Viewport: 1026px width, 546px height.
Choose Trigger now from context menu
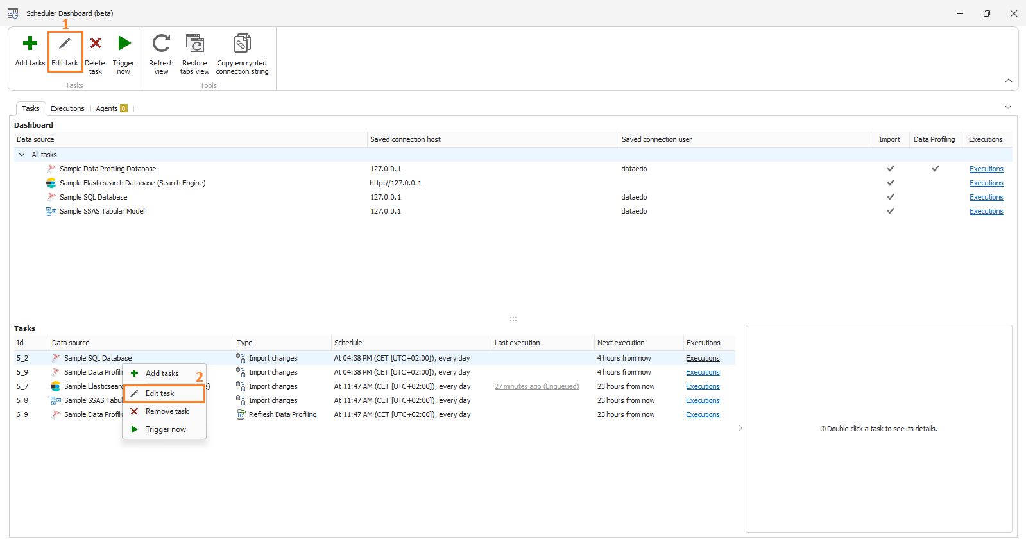[164, 429]
